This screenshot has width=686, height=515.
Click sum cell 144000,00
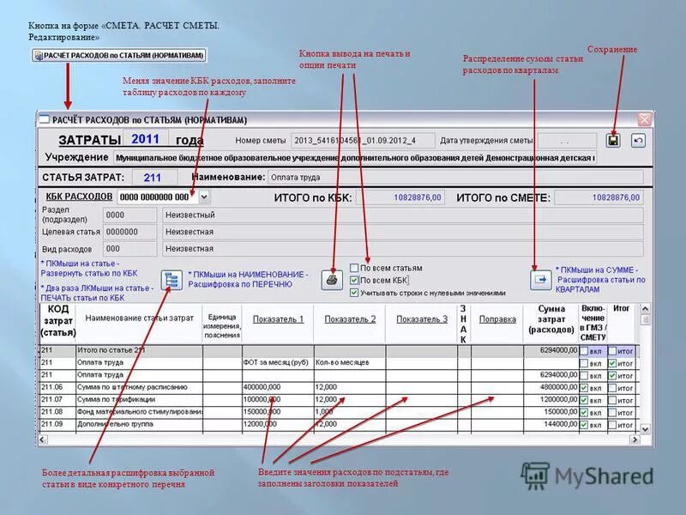(x=551, y=424)
